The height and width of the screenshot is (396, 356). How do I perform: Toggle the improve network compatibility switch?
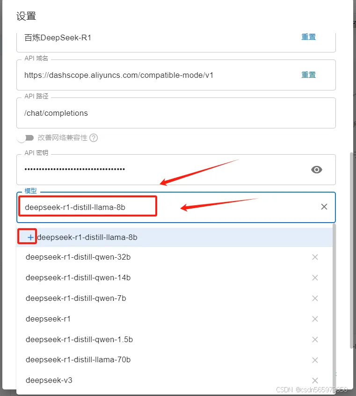pyautogui.click(x=25, y=138)
